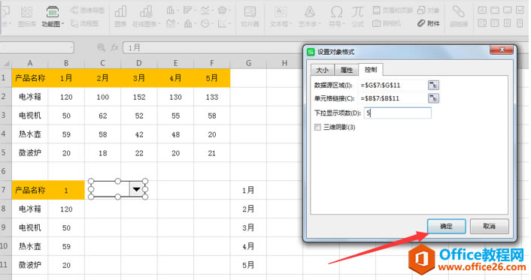Insert an 对象 object

tap(429, 11)
